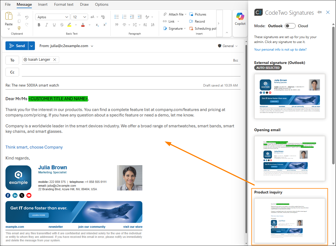The height and width of the screenshot is (246, 336).
Task: Open the Send options arrow
Action: 32,46
